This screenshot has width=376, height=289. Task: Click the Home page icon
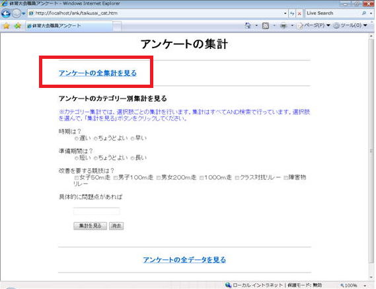click(x=248, y=25)
